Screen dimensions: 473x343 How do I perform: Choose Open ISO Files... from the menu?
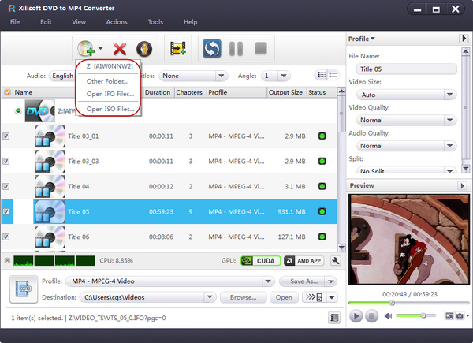point(110,109)
